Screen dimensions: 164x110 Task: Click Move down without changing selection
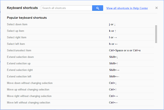click(30, 83)
